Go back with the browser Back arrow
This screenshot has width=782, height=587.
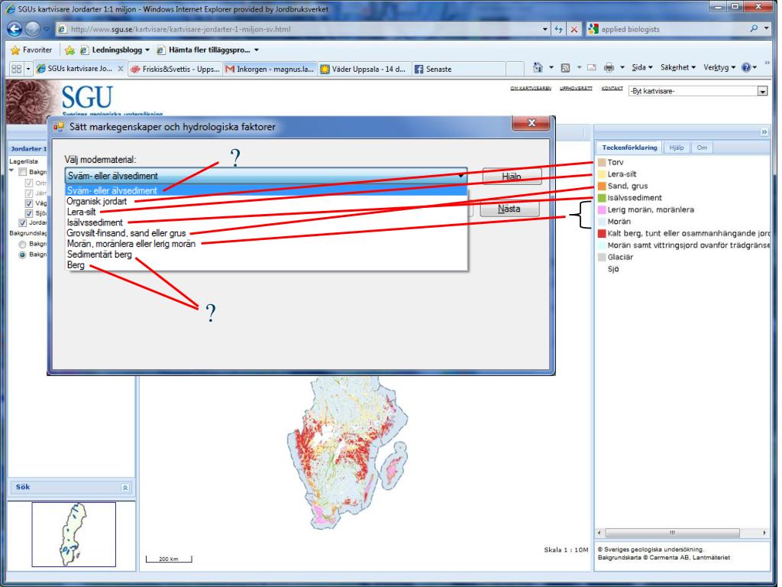click(15, 29)
